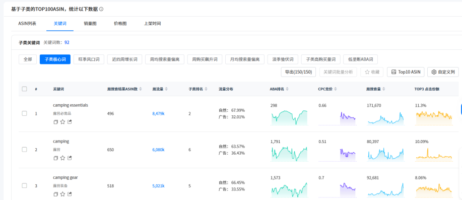Click the 收藏 favorites button
Viewport: 462px width, 200px height.
372,72
